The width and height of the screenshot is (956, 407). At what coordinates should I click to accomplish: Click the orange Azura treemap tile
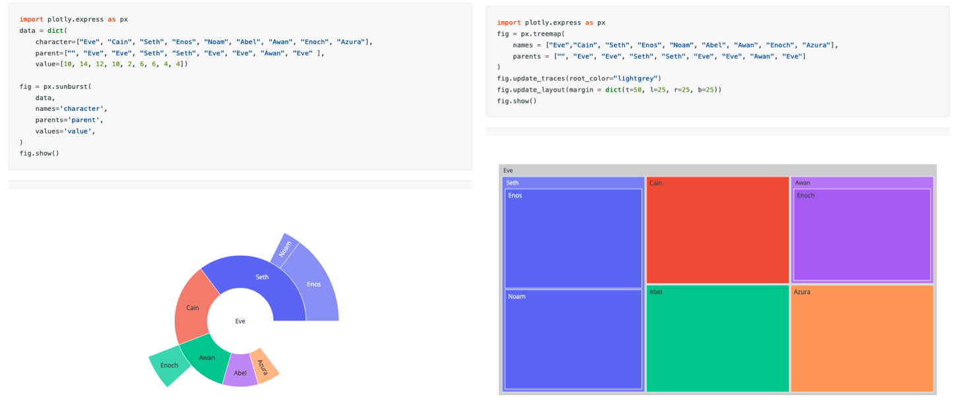[862, 338]
